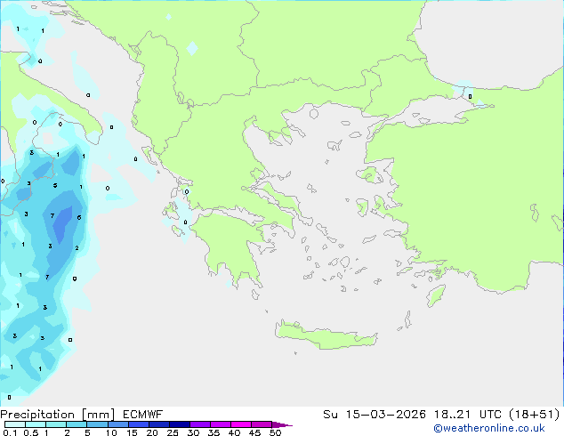
Task: Click the '30' legend scale label
Action: (x=193, y=432)
